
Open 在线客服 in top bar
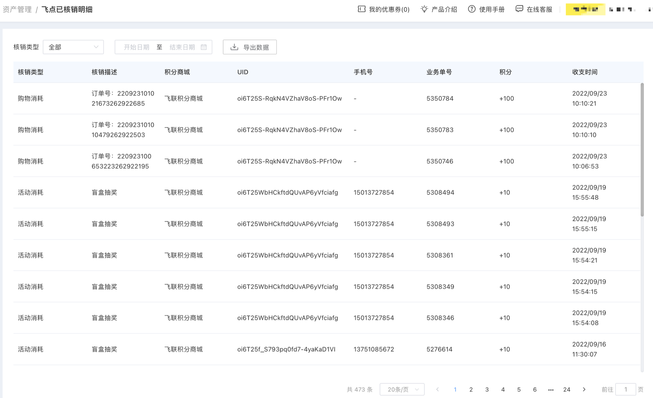click(x=539, y=9)
